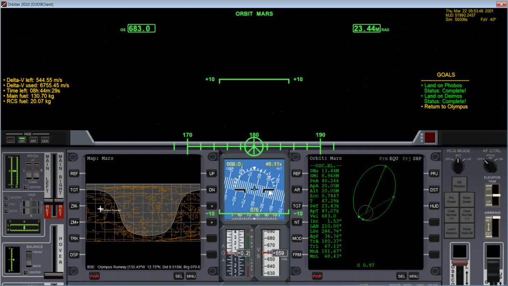Click 'Land on Phobos' goal text

coord(443,86)
